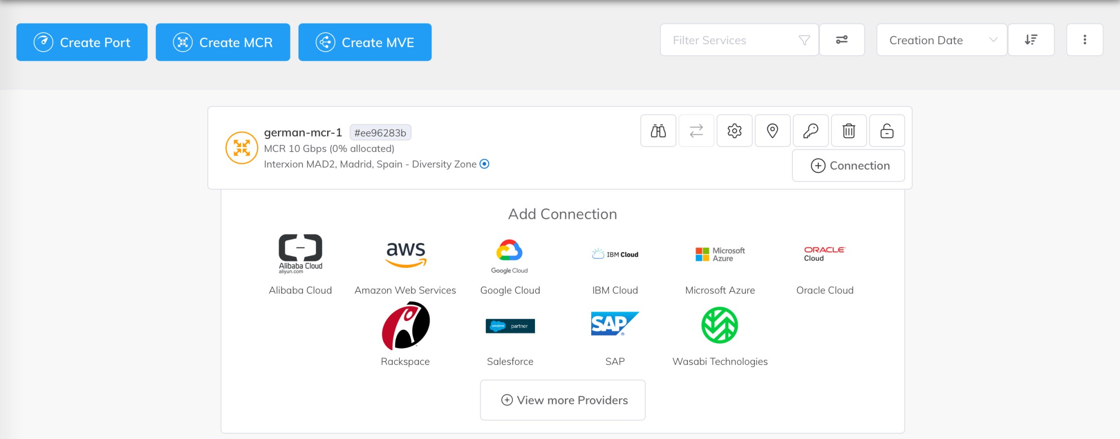Select the Salesforce partner logo
Image resolution: width=1120 pixels, height=439 pixels.
[510, 326]
